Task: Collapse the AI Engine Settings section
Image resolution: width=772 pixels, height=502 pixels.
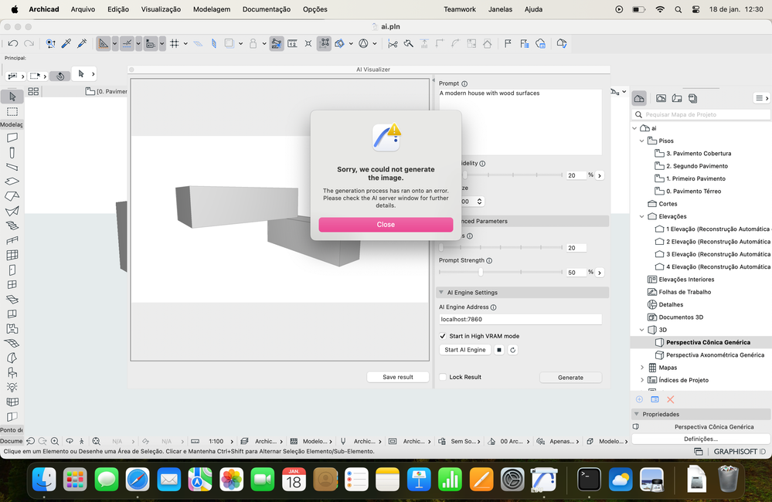Action: 440,293
